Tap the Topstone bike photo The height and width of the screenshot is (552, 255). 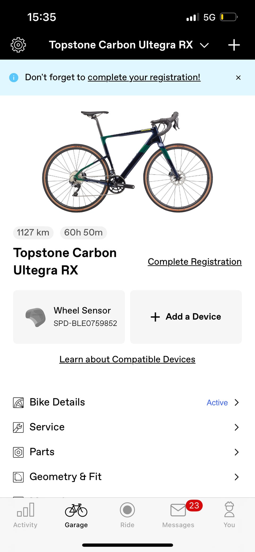click(x=127, y=161)
